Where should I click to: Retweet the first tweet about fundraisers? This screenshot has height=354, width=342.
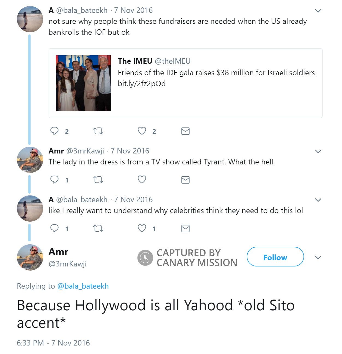(98, 131)
